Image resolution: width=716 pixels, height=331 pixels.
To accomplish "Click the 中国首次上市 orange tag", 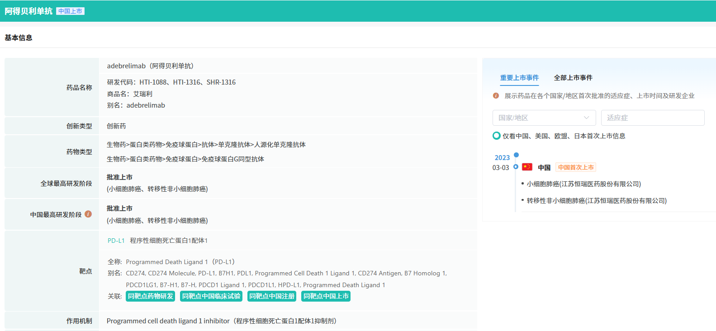I will pyautogui.click(x=575, y=167).
